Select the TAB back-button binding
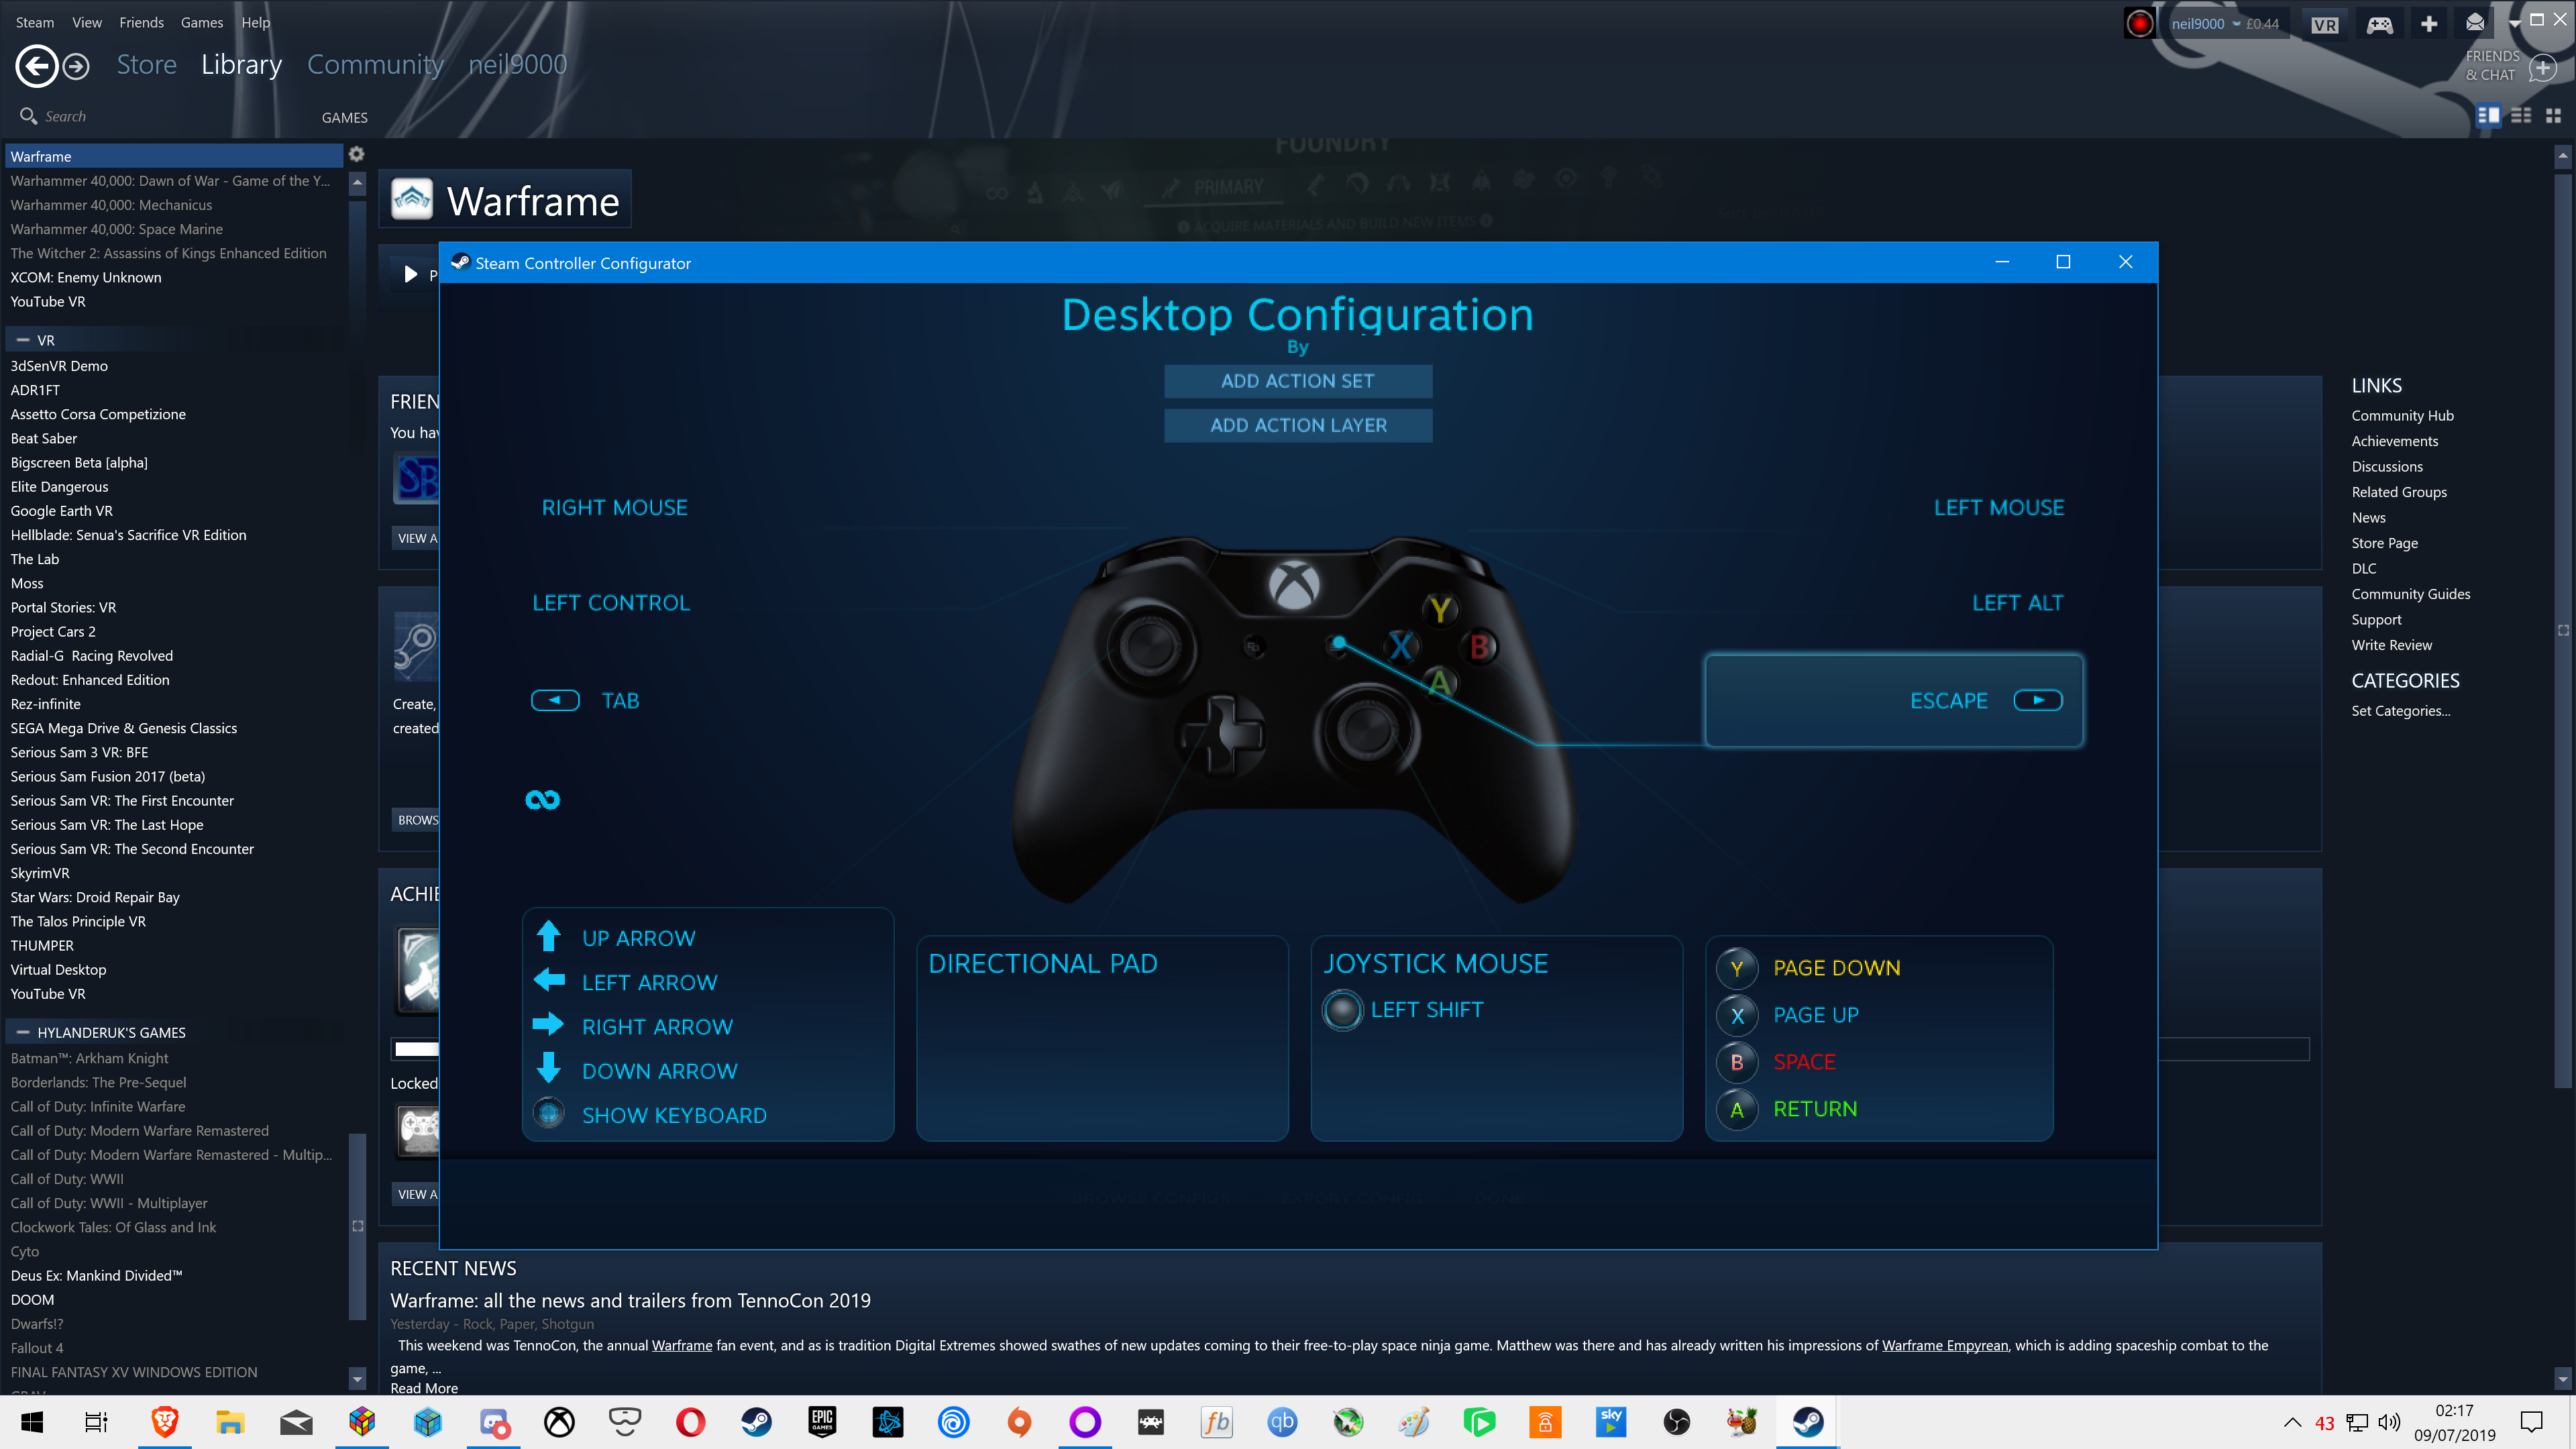Screen dimensions: 2576x1449 585,700
